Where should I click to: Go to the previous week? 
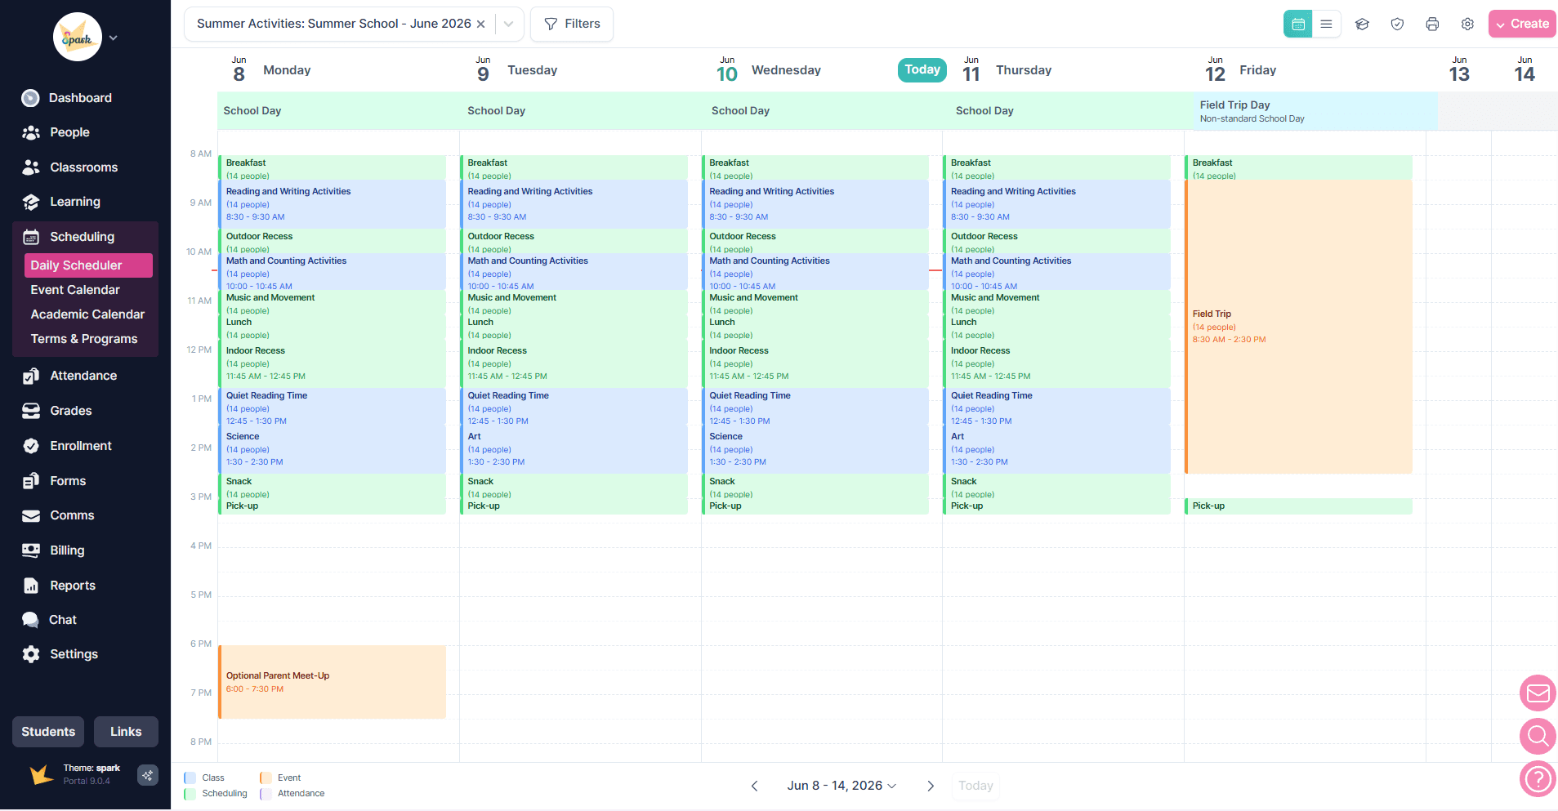[x=754, y=786]
